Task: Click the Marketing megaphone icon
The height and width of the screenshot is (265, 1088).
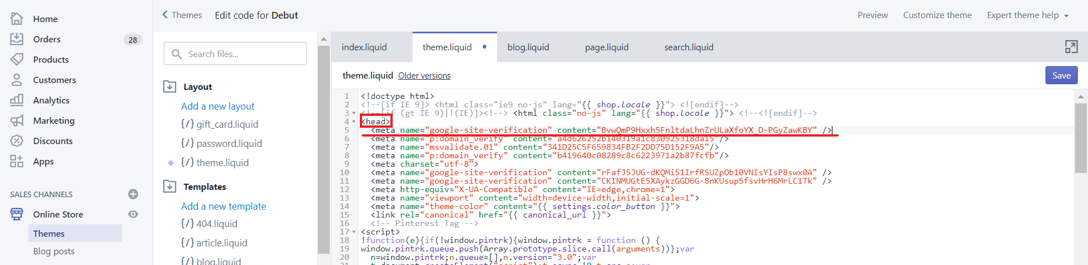Action: pos(17,120)
